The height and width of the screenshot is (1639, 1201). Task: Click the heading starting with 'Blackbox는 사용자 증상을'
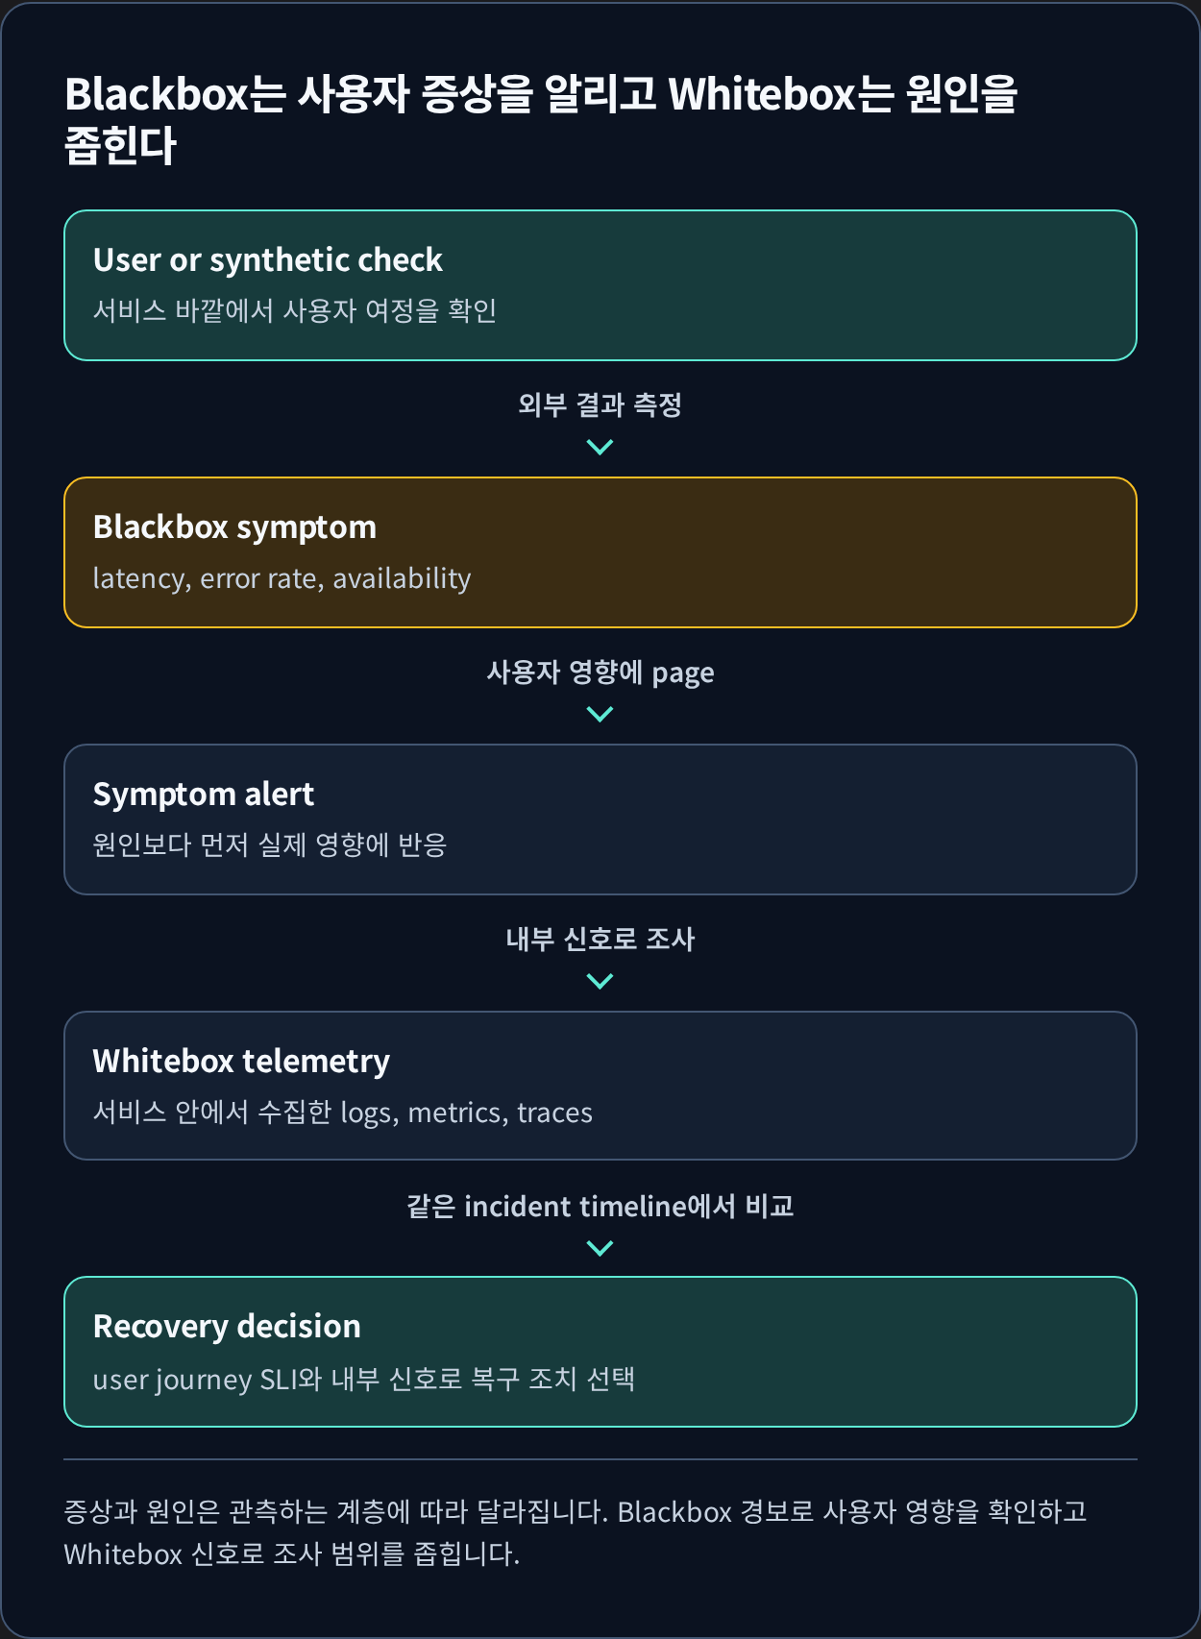point(541,120)
